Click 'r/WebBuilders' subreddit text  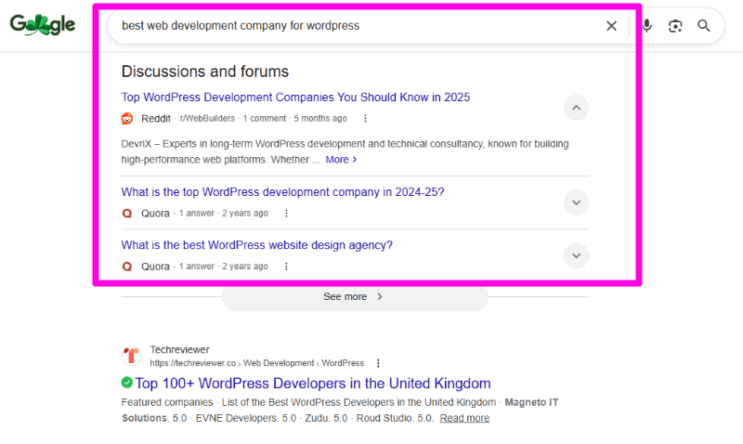(x=207, y=119)
